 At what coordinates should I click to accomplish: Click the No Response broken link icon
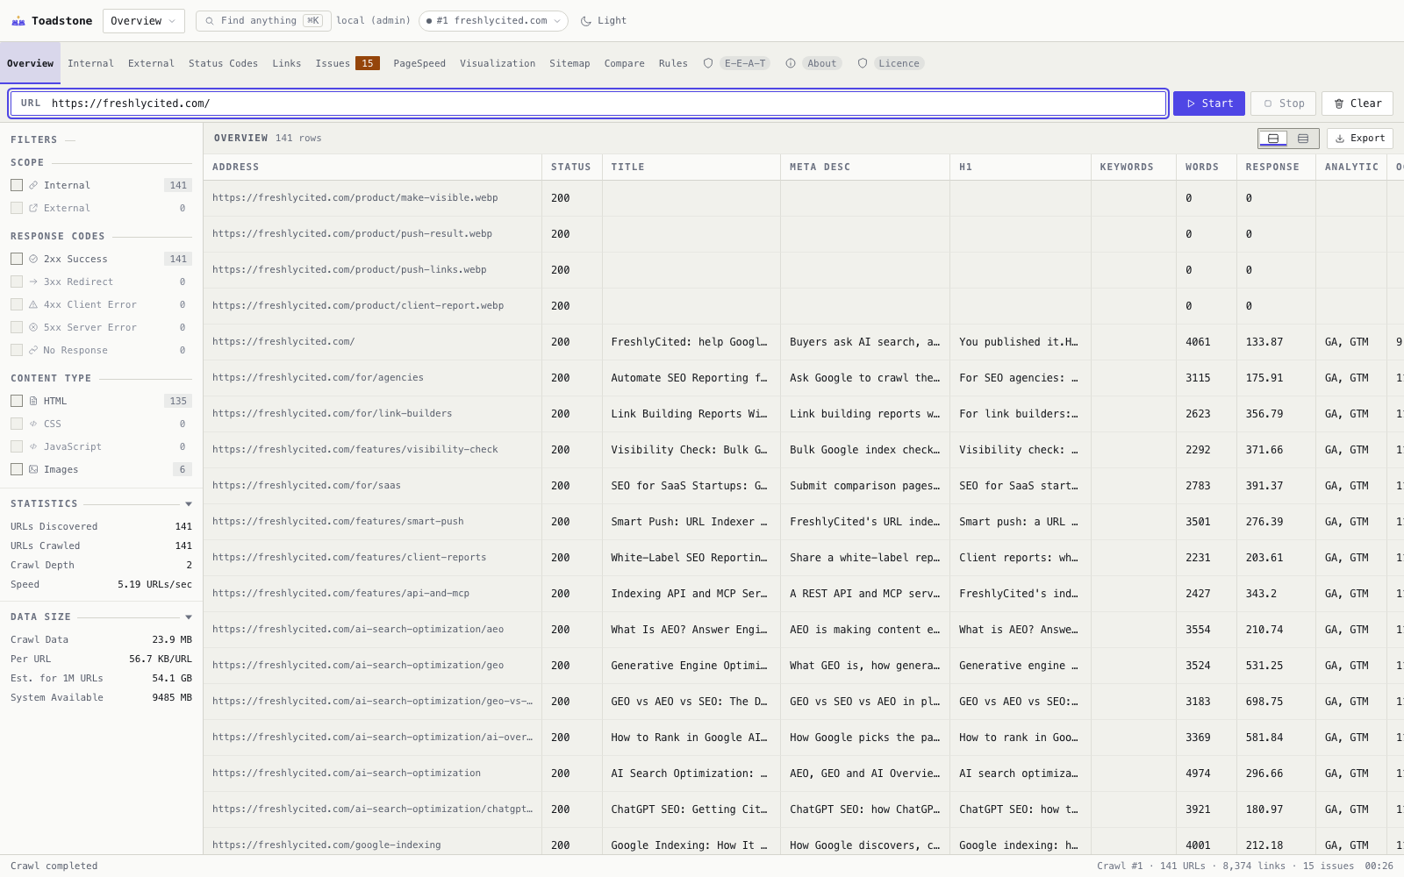[33, 350]
